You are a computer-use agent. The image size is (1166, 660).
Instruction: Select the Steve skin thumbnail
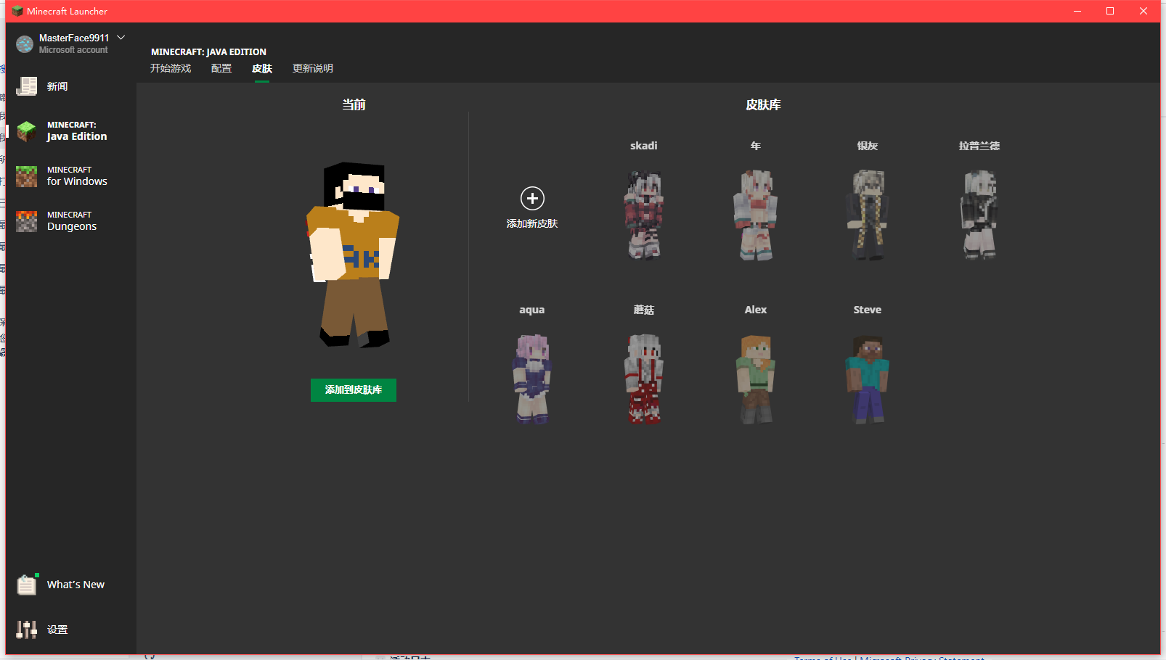[x=868, y=379]
